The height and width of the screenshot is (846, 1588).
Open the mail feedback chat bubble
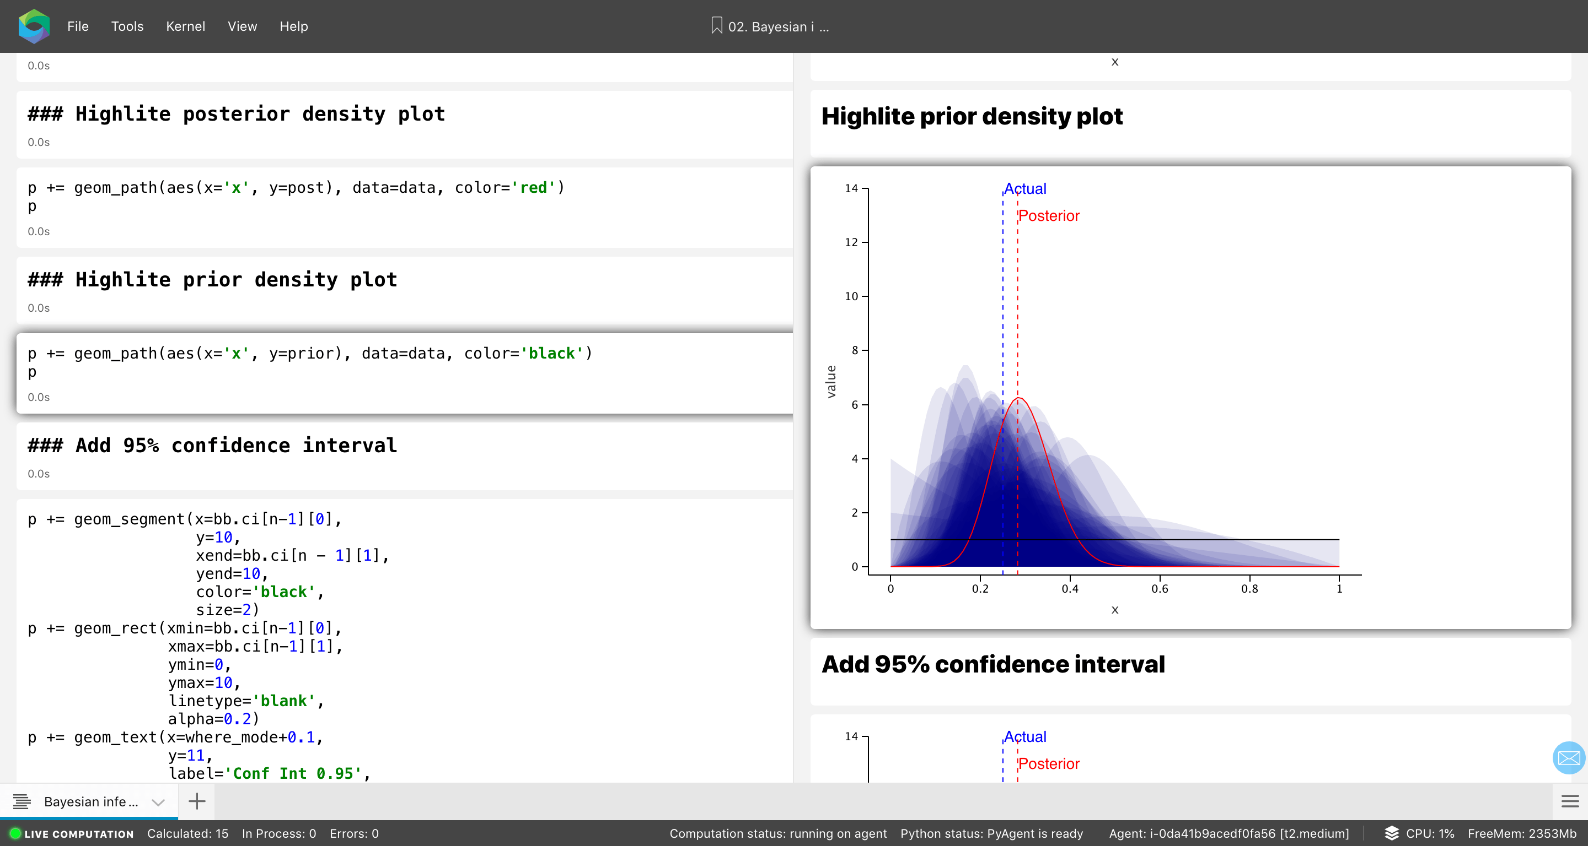point(1569,758)
